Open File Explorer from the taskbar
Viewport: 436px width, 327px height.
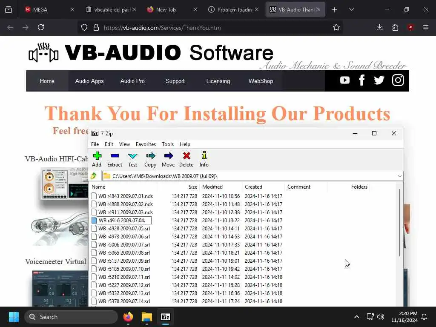click(147, 317)
